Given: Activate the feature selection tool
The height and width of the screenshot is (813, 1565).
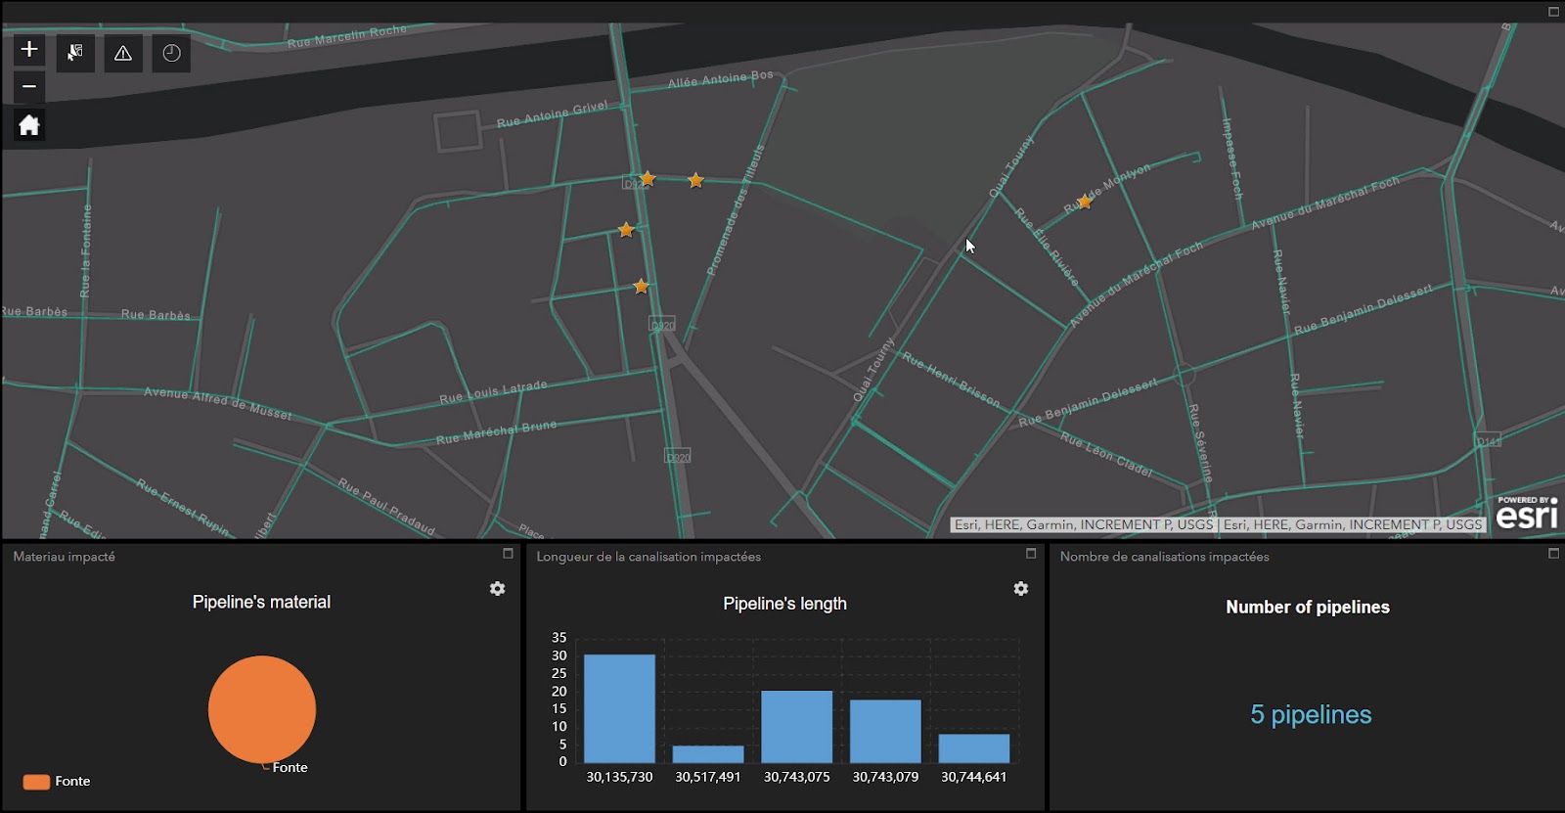Looking at the screenshot, I should 75,53.
